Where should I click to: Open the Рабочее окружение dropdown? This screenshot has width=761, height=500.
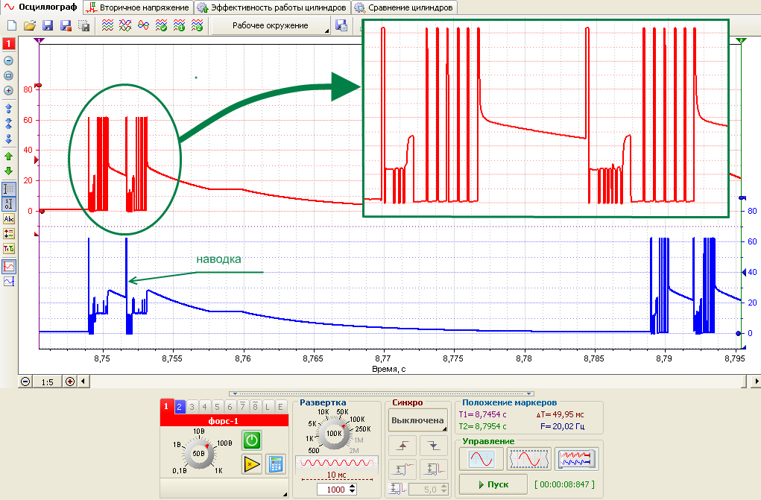click(271, 26)
